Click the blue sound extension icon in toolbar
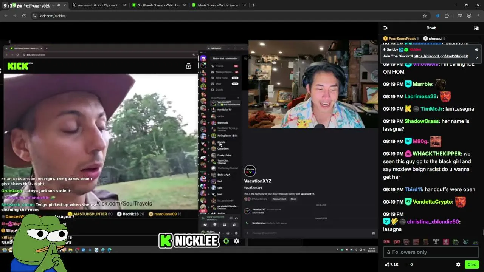 [437, 16]
